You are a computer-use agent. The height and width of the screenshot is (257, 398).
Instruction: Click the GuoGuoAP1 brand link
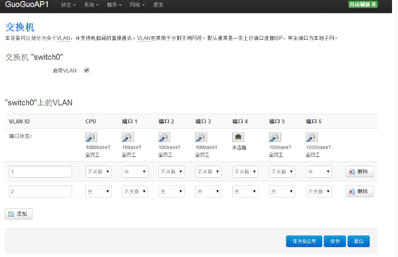pos(27,4)
